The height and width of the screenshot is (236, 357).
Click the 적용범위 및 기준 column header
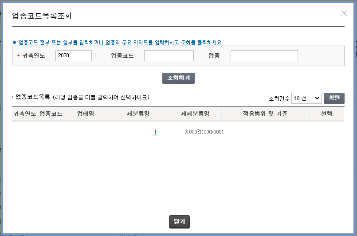[265, 114]
